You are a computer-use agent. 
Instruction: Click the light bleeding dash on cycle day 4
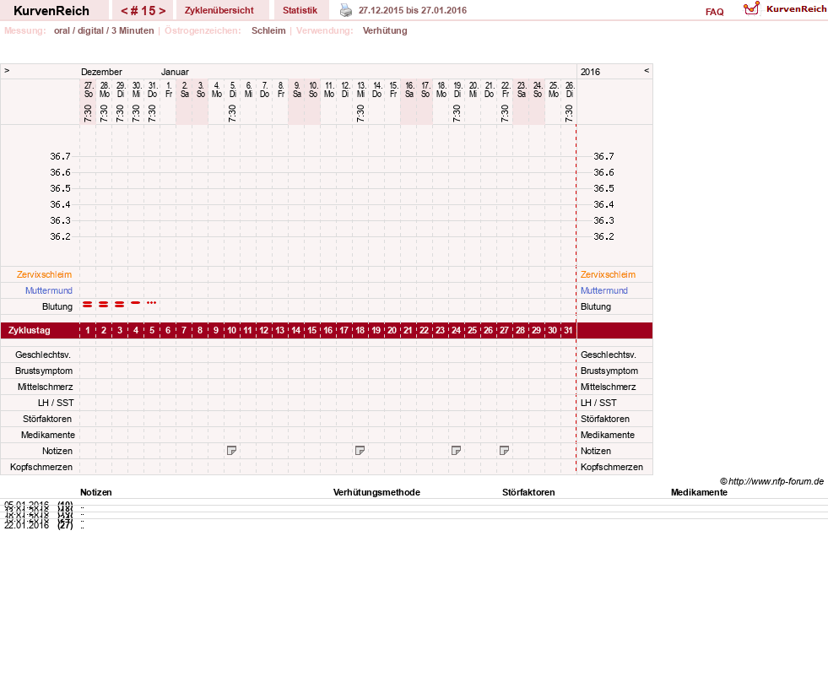click(136, 302)
